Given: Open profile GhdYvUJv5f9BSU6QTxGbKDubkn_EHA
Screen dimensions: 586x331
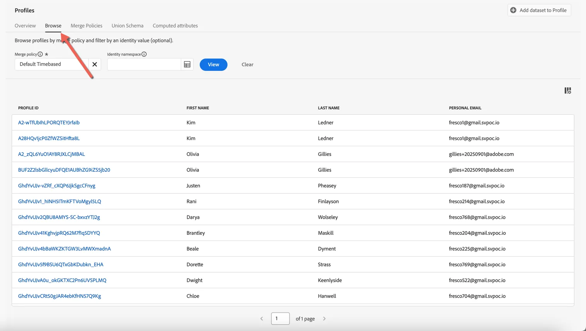Looking at the screenshot, I should coord(61,265).
